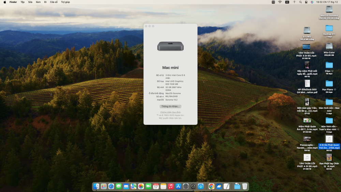Click the date and time clock
The width and height of the screenshot is (341, 192).
point(327,2)
